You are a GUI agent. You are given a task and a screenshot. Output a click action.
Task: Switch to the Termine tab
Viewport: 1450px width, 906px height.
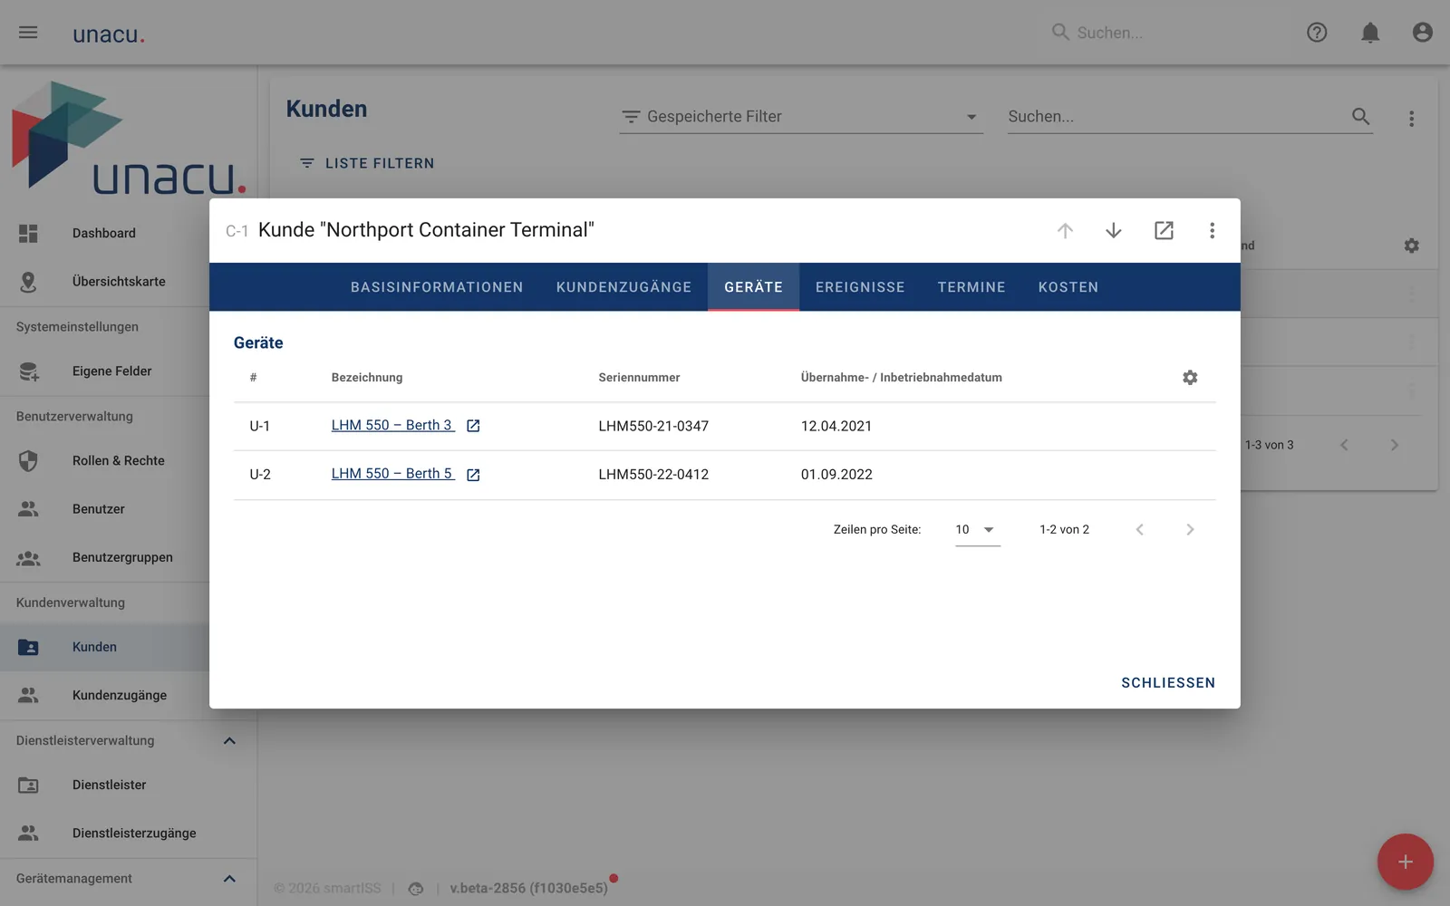point(971,287)
